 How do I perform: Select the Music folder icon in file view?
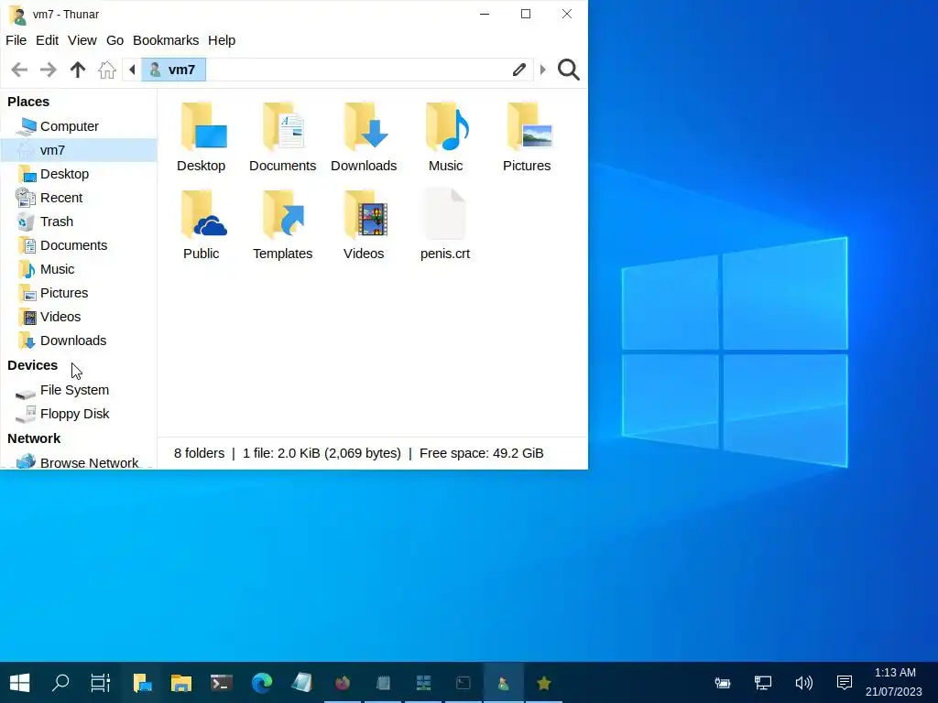tap(446, 126)
